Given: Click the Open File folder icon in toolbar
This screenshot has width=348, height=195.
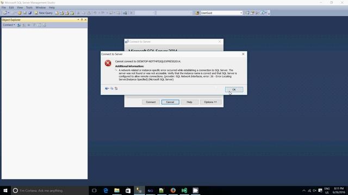Looking at the screenshot, I should pyautogui.click(x=20, y=13).
